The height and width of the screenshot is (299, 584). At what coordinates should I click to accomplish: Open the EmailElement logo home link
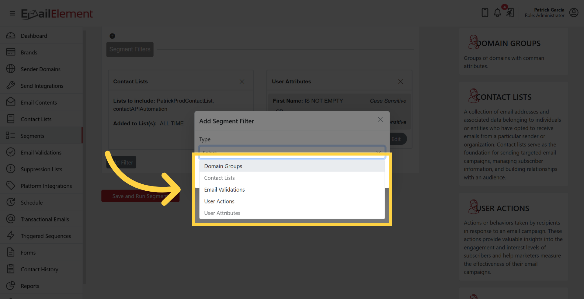tap(57, 14)
